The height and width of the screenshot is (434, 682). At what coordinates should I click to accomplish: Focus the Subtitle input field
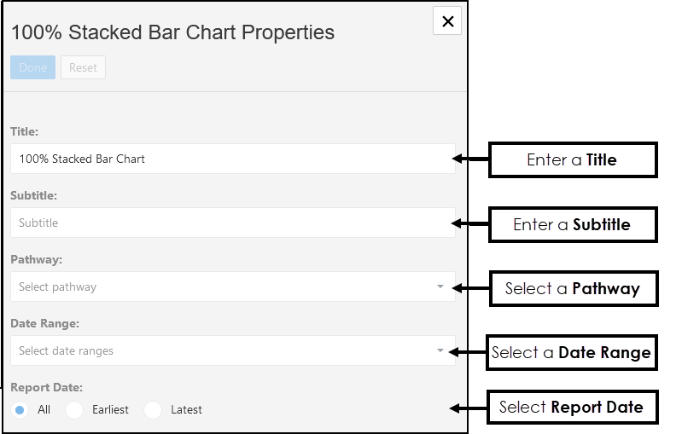232,223
